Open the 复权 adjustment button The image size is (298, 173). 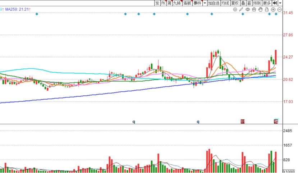[x=235, y=3]
